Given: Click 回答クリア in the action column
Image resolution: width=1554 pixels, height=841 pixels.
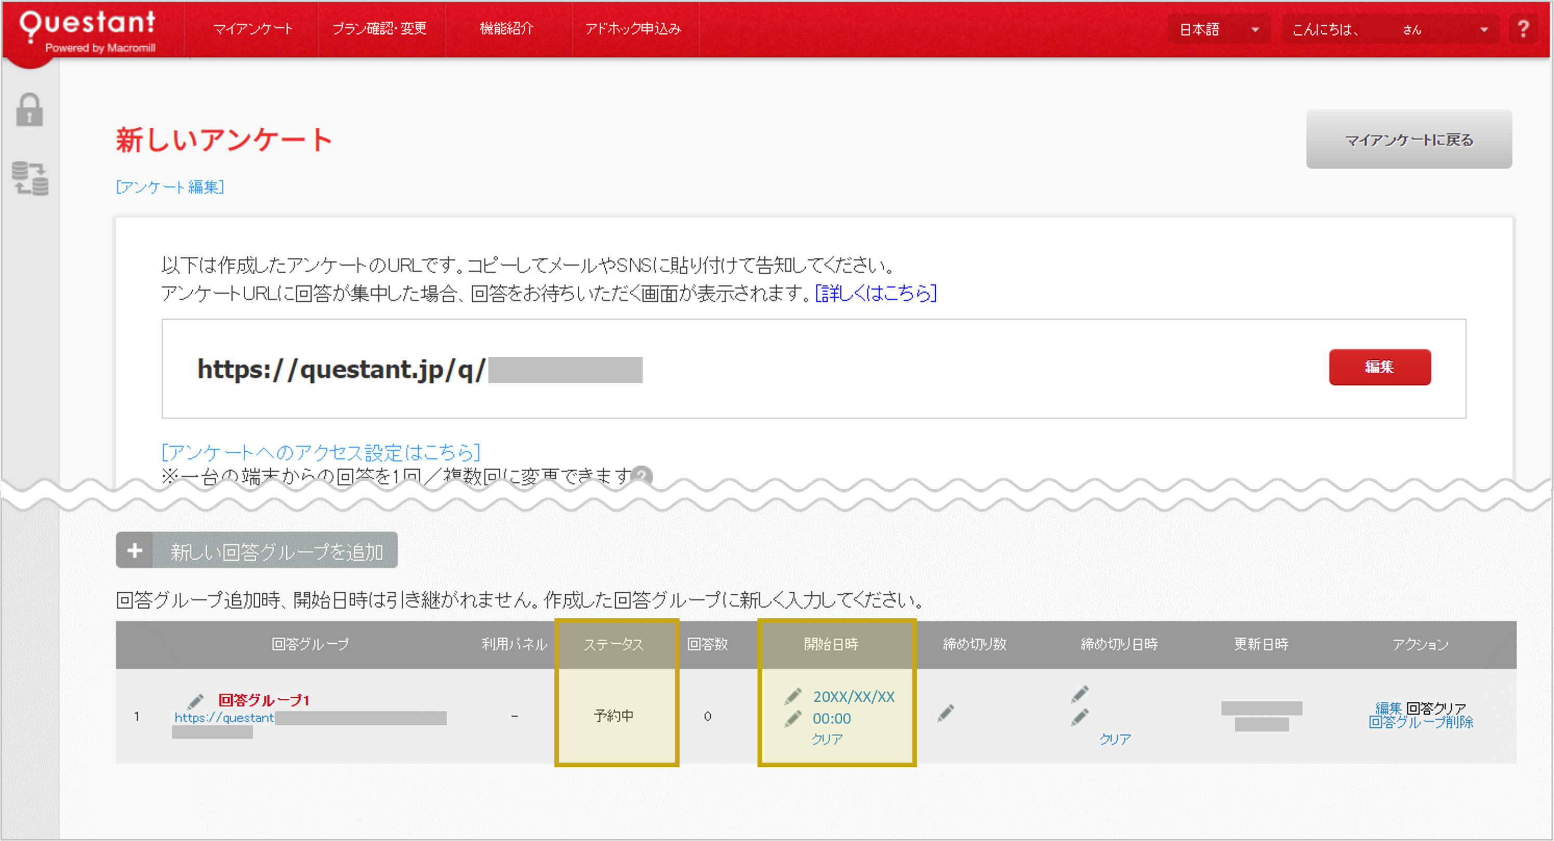Looking at the screenshot, I should pos(1436,708).
